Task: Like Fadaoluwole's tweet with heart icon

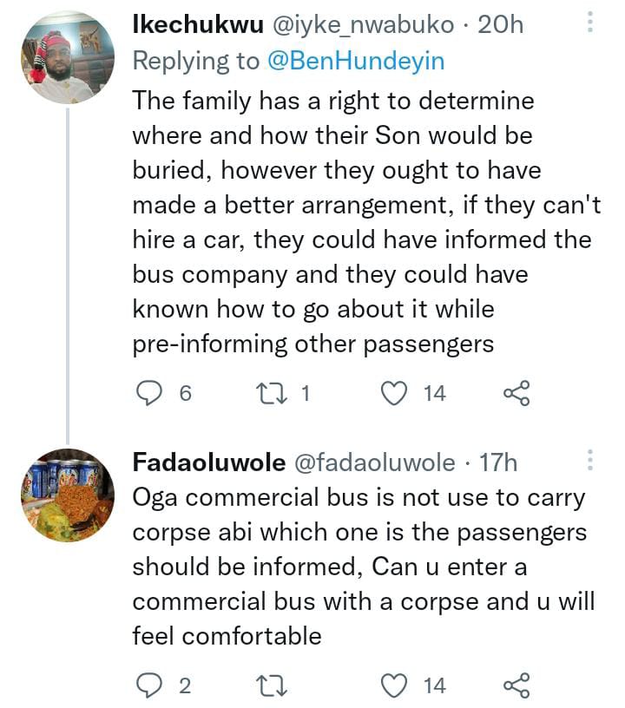Action: click(x=396, y=686)
